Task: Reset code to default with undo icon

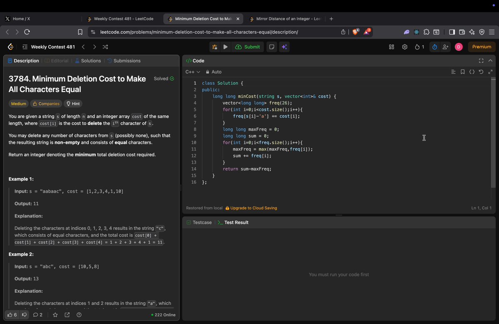Action: pos(481,72)
